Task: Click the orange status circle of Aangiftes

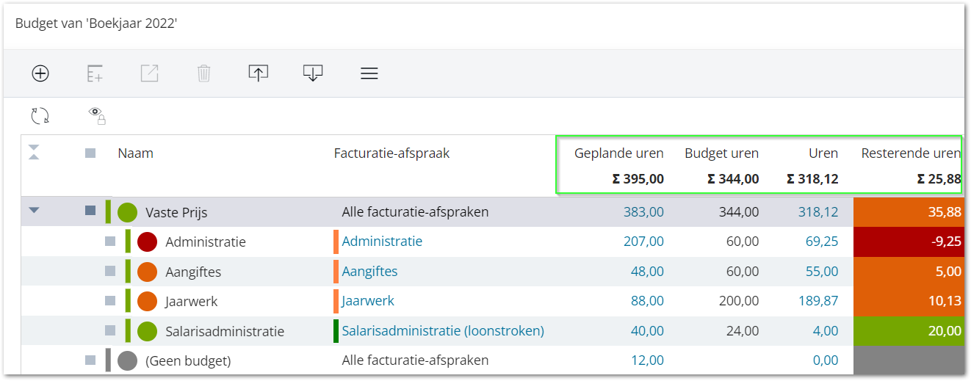Action: point(148,272)
